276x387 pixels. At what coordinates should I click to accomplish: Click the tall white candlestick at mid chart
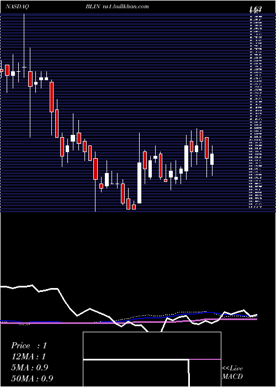140,182
